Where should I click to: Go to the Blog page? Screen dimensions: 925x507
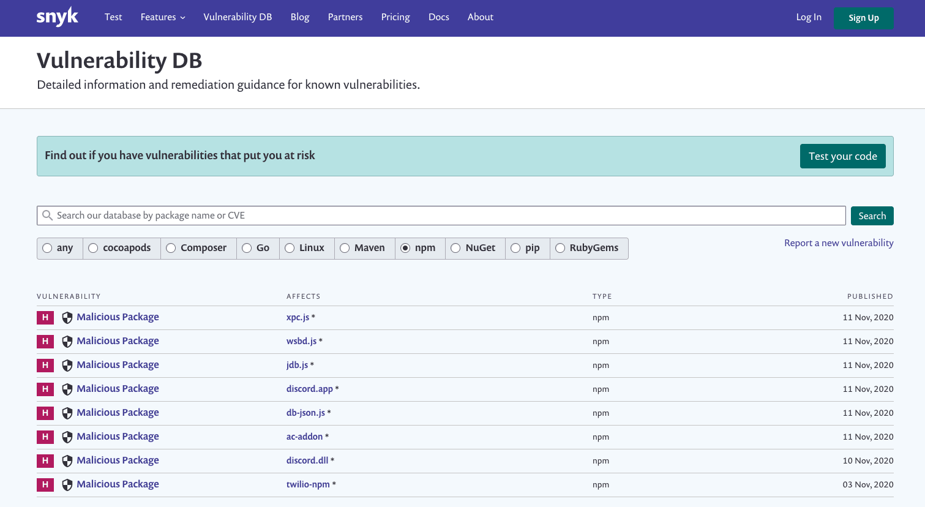(x=300, y=17)
